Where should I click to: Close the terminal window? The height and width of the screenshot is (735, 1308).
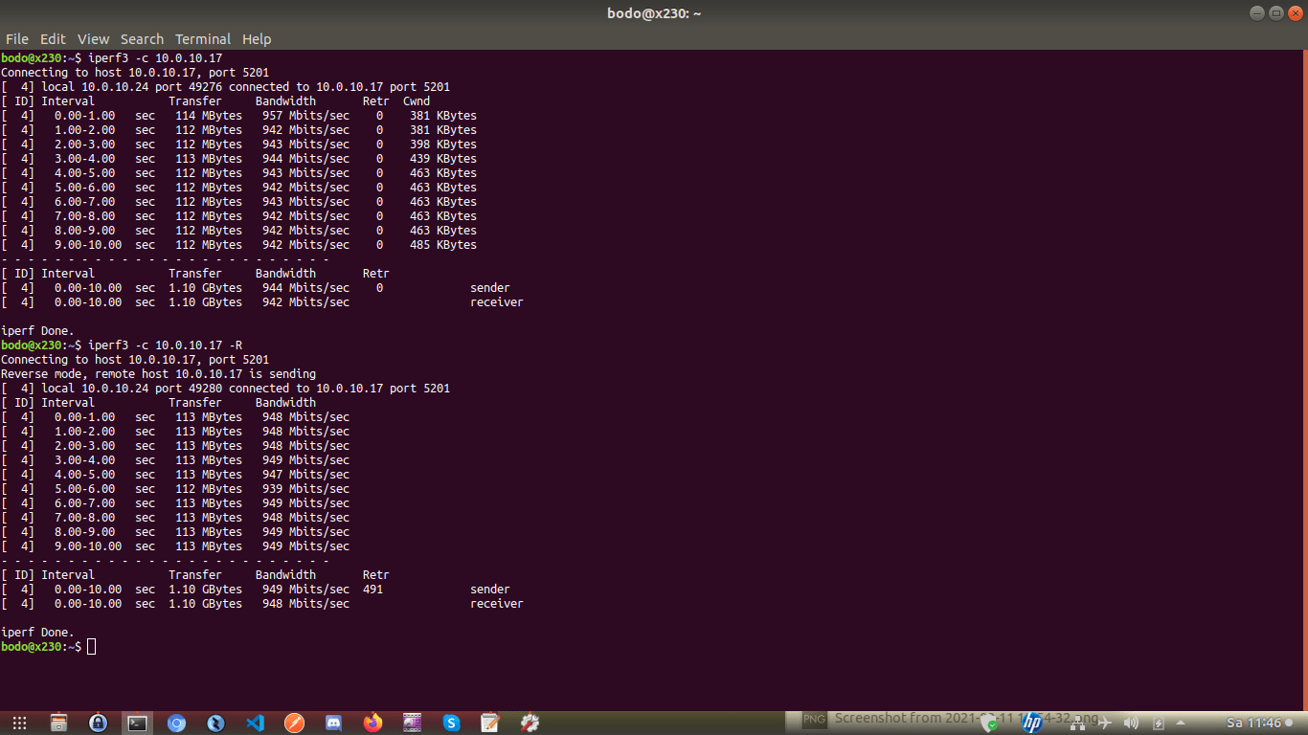point(1295,12)
